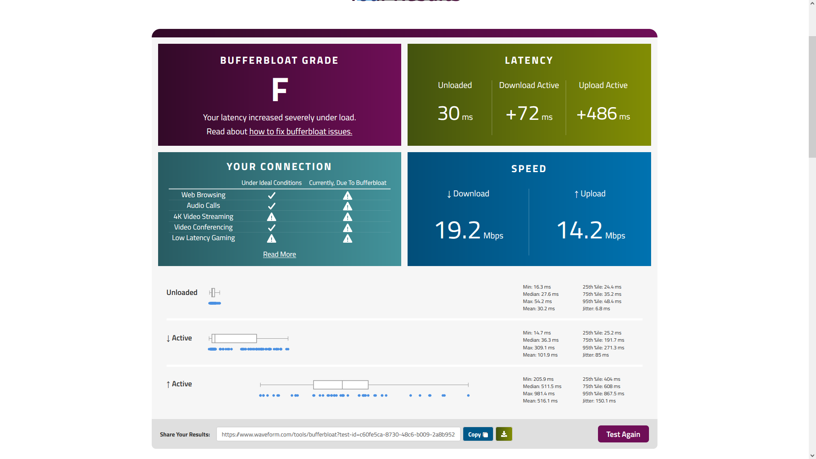Screen dimensions: 816x459
Task: Click the 19.2 Mbps download speed
Action: pos(469,230)
